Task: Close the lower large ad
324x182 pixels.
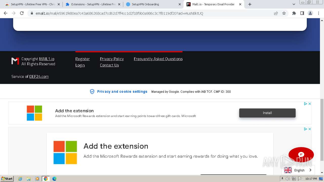Action: click(x=310, y=129)
